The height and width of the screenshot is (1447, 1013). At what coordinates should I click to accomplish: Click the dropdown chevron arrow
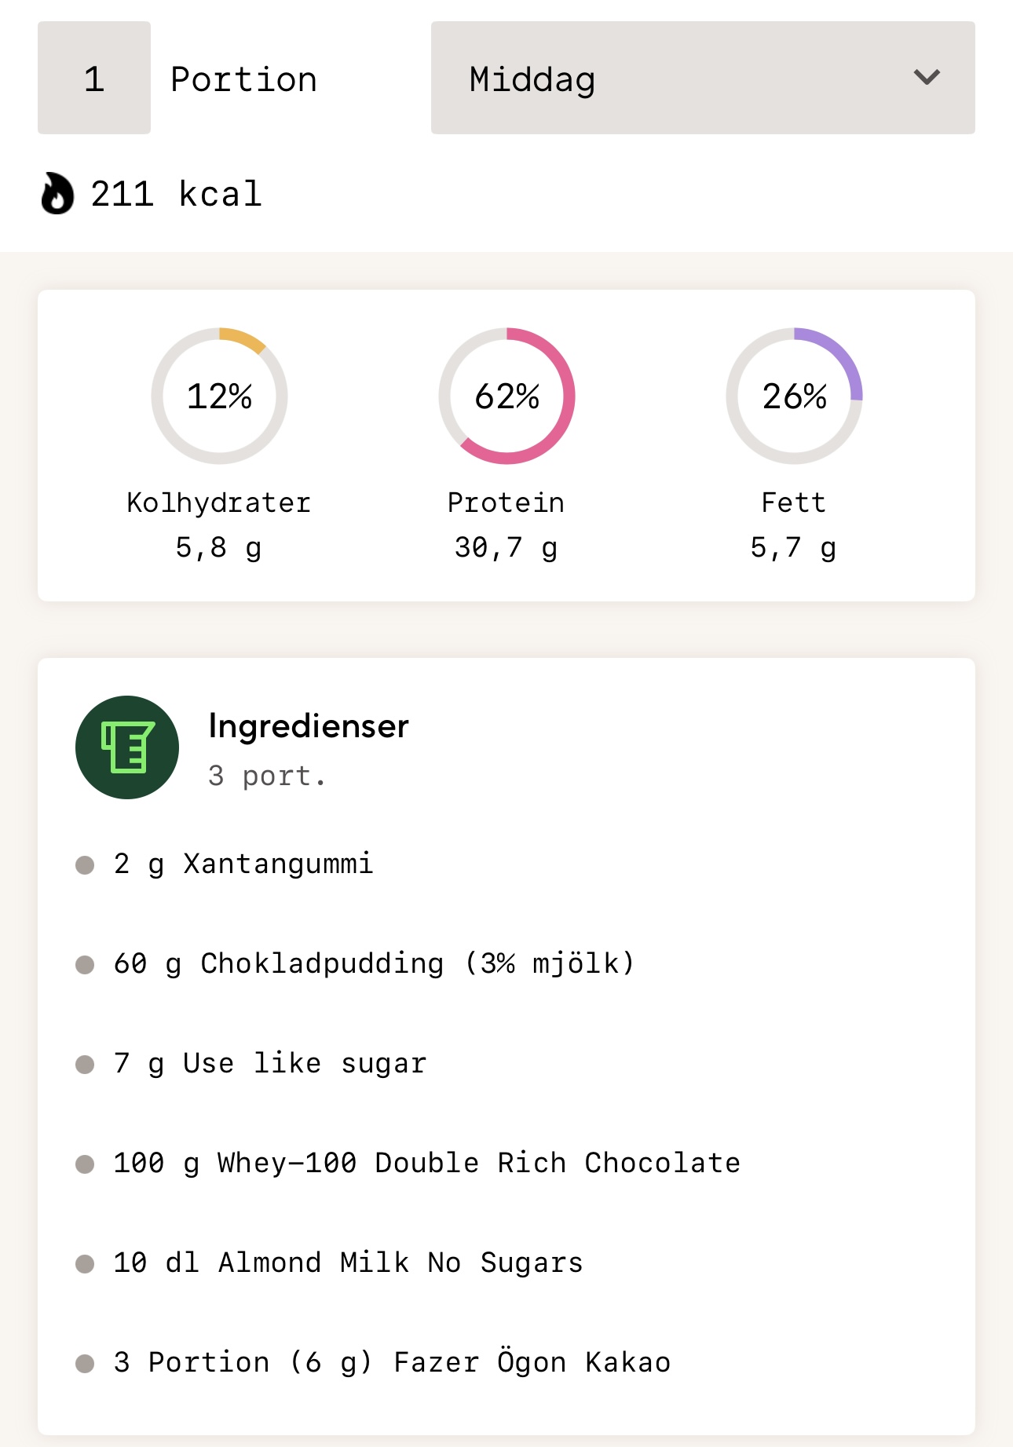click(927, 78)
